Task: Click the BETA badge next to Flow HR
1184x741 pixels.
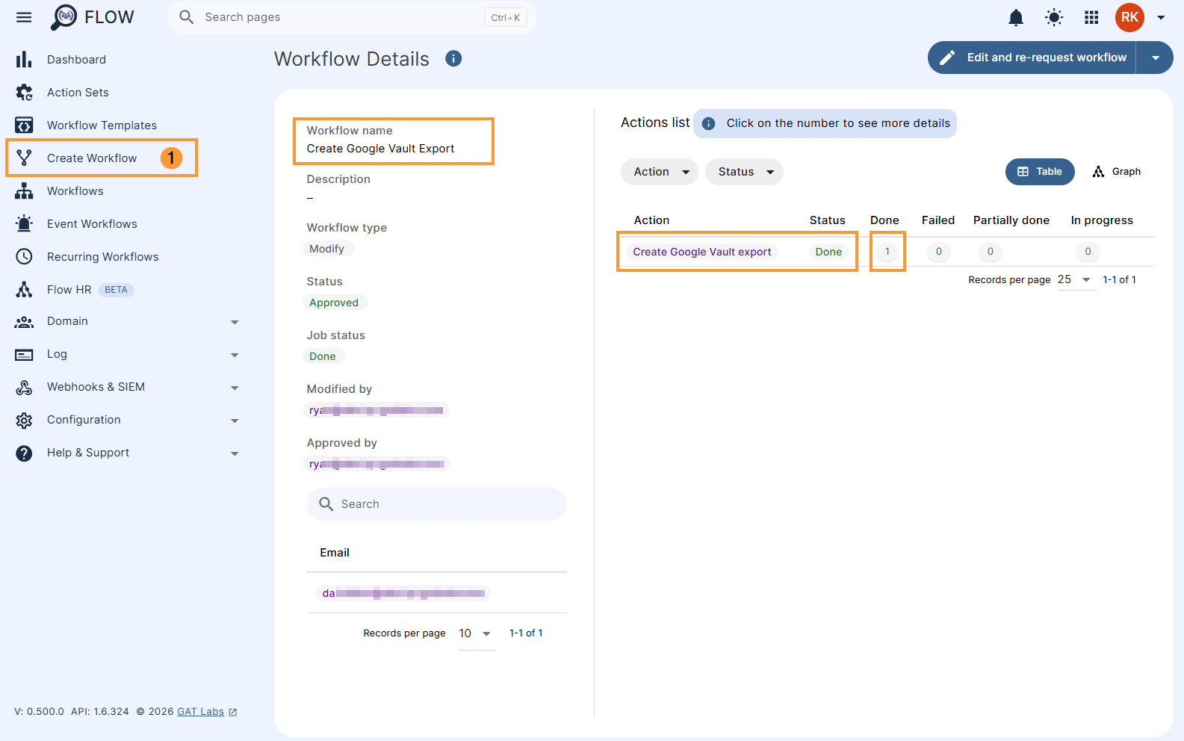Action: pyautogui.click(x=116, y=290)
